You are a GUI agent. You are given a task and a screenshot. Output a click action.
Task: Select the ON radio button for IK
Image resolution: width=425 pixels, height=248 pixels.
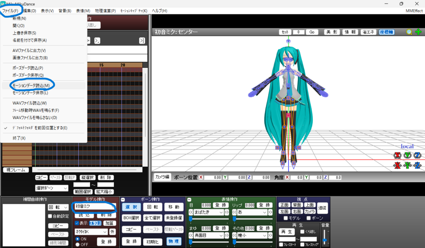point(78,239)
